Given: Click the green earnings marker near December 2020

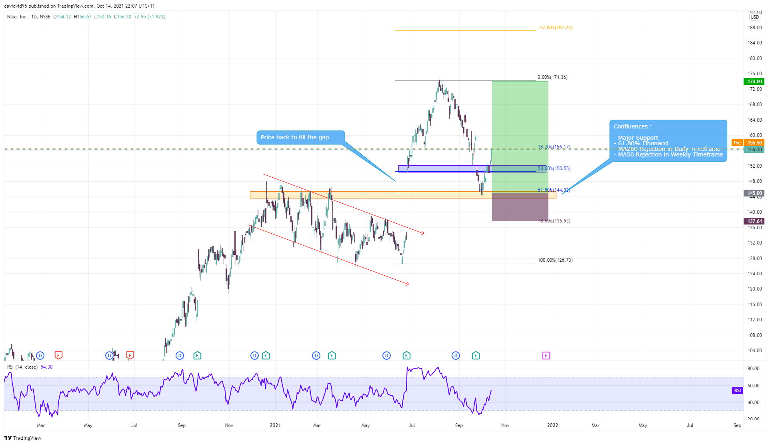Looking at the screenshot, I should pyautogui.click(x=266, y=355).
